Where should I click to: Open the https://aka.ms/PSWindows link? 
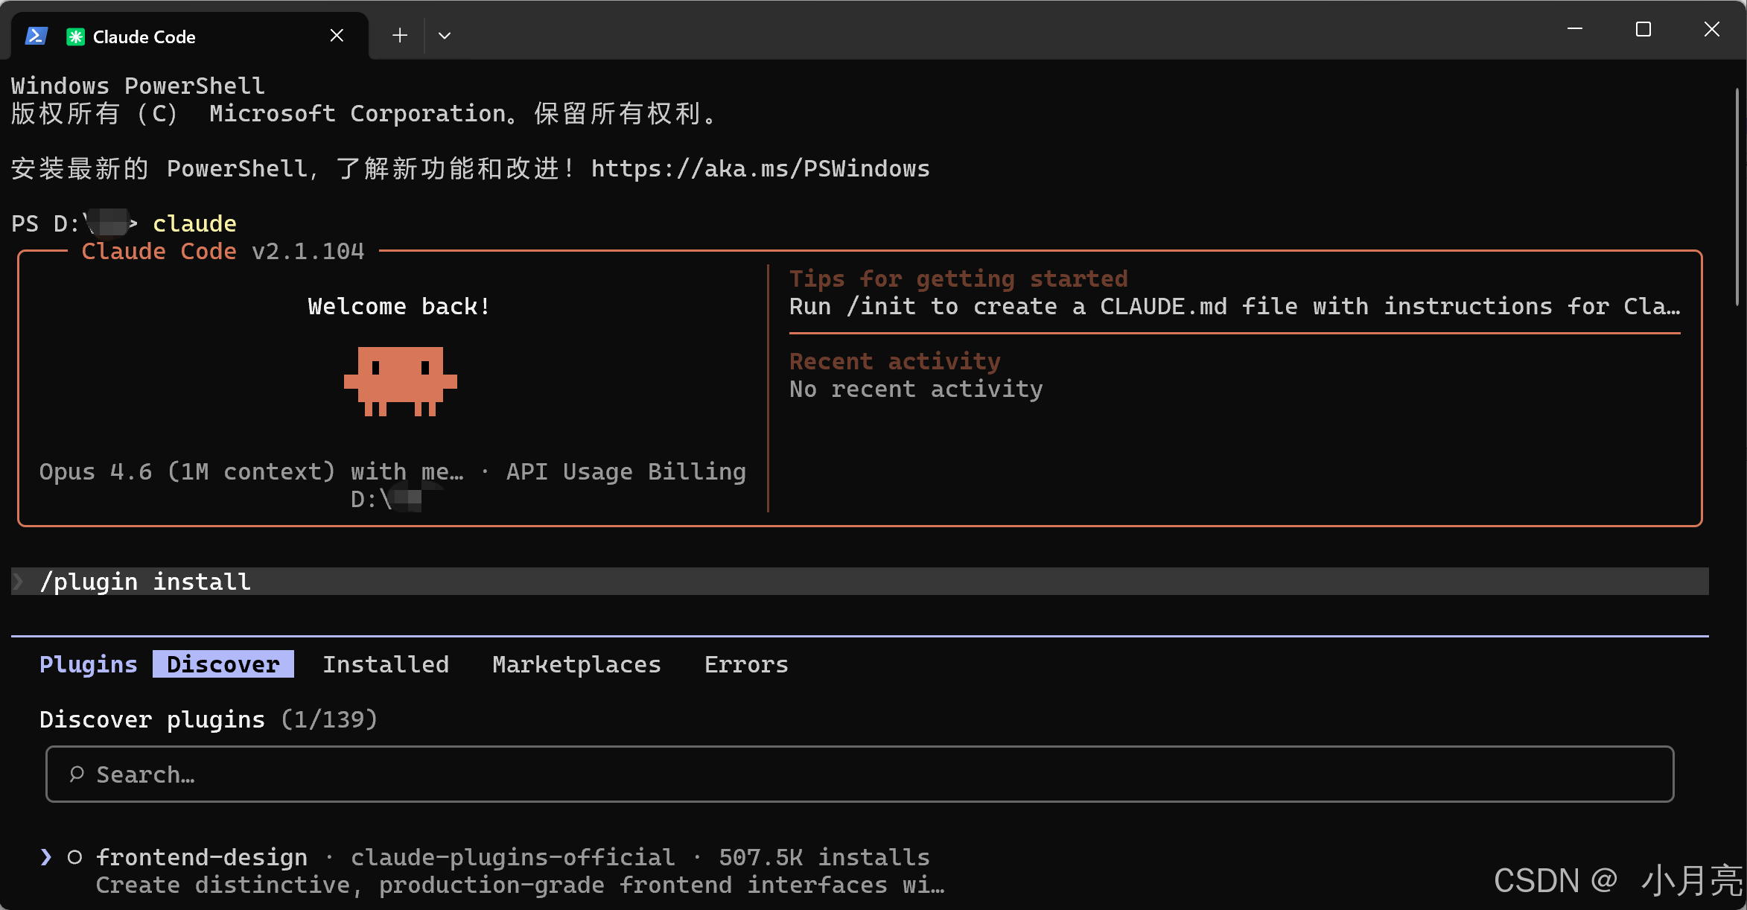coord(760,169)
